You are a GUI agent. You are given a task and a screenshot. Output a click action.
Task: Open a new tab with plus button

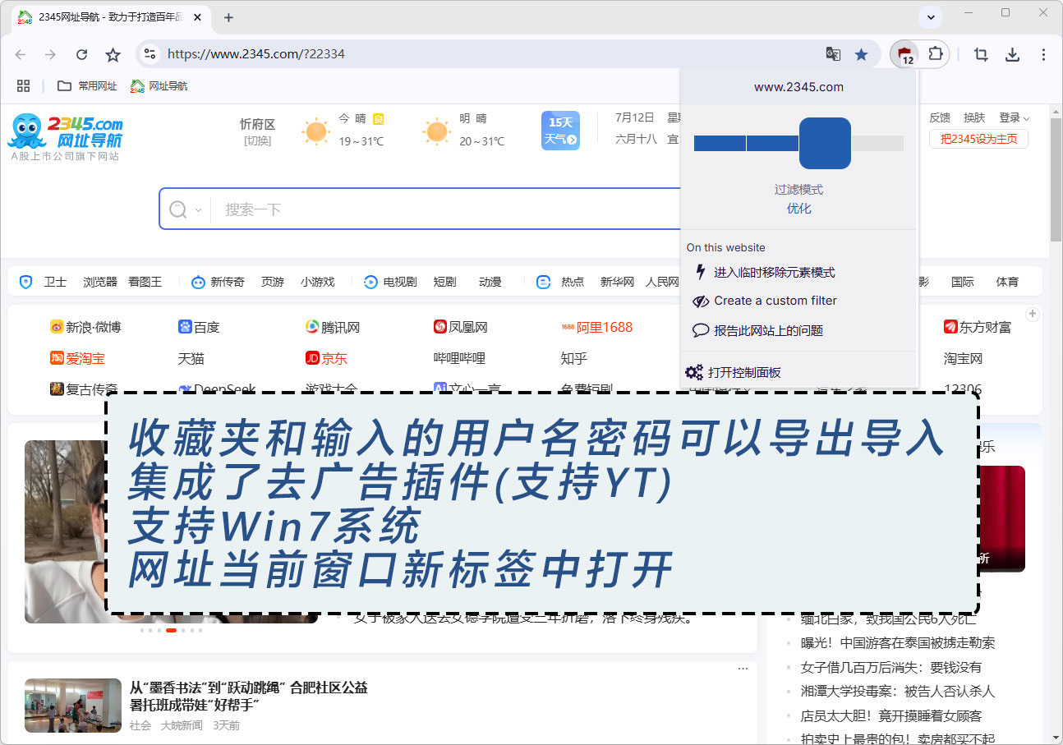228,17
